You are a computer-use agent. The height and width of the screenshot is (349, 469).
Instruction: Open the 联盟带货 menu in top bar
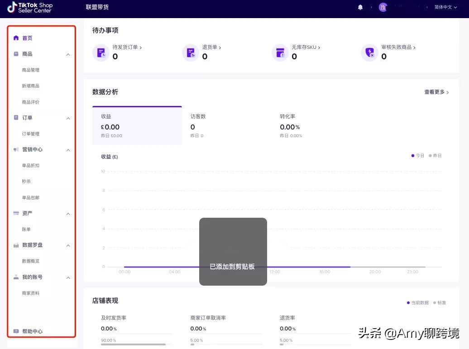pyautogui.click(x=97, y=7)
